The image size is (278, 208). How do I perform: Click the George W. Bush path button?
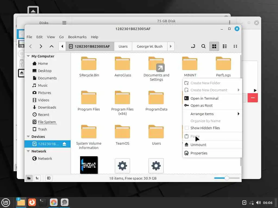coord(150,46)
